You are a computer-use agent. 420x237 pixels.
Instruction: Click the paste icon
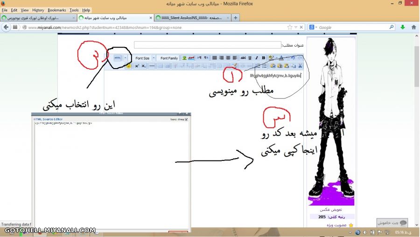click(287, 66)
